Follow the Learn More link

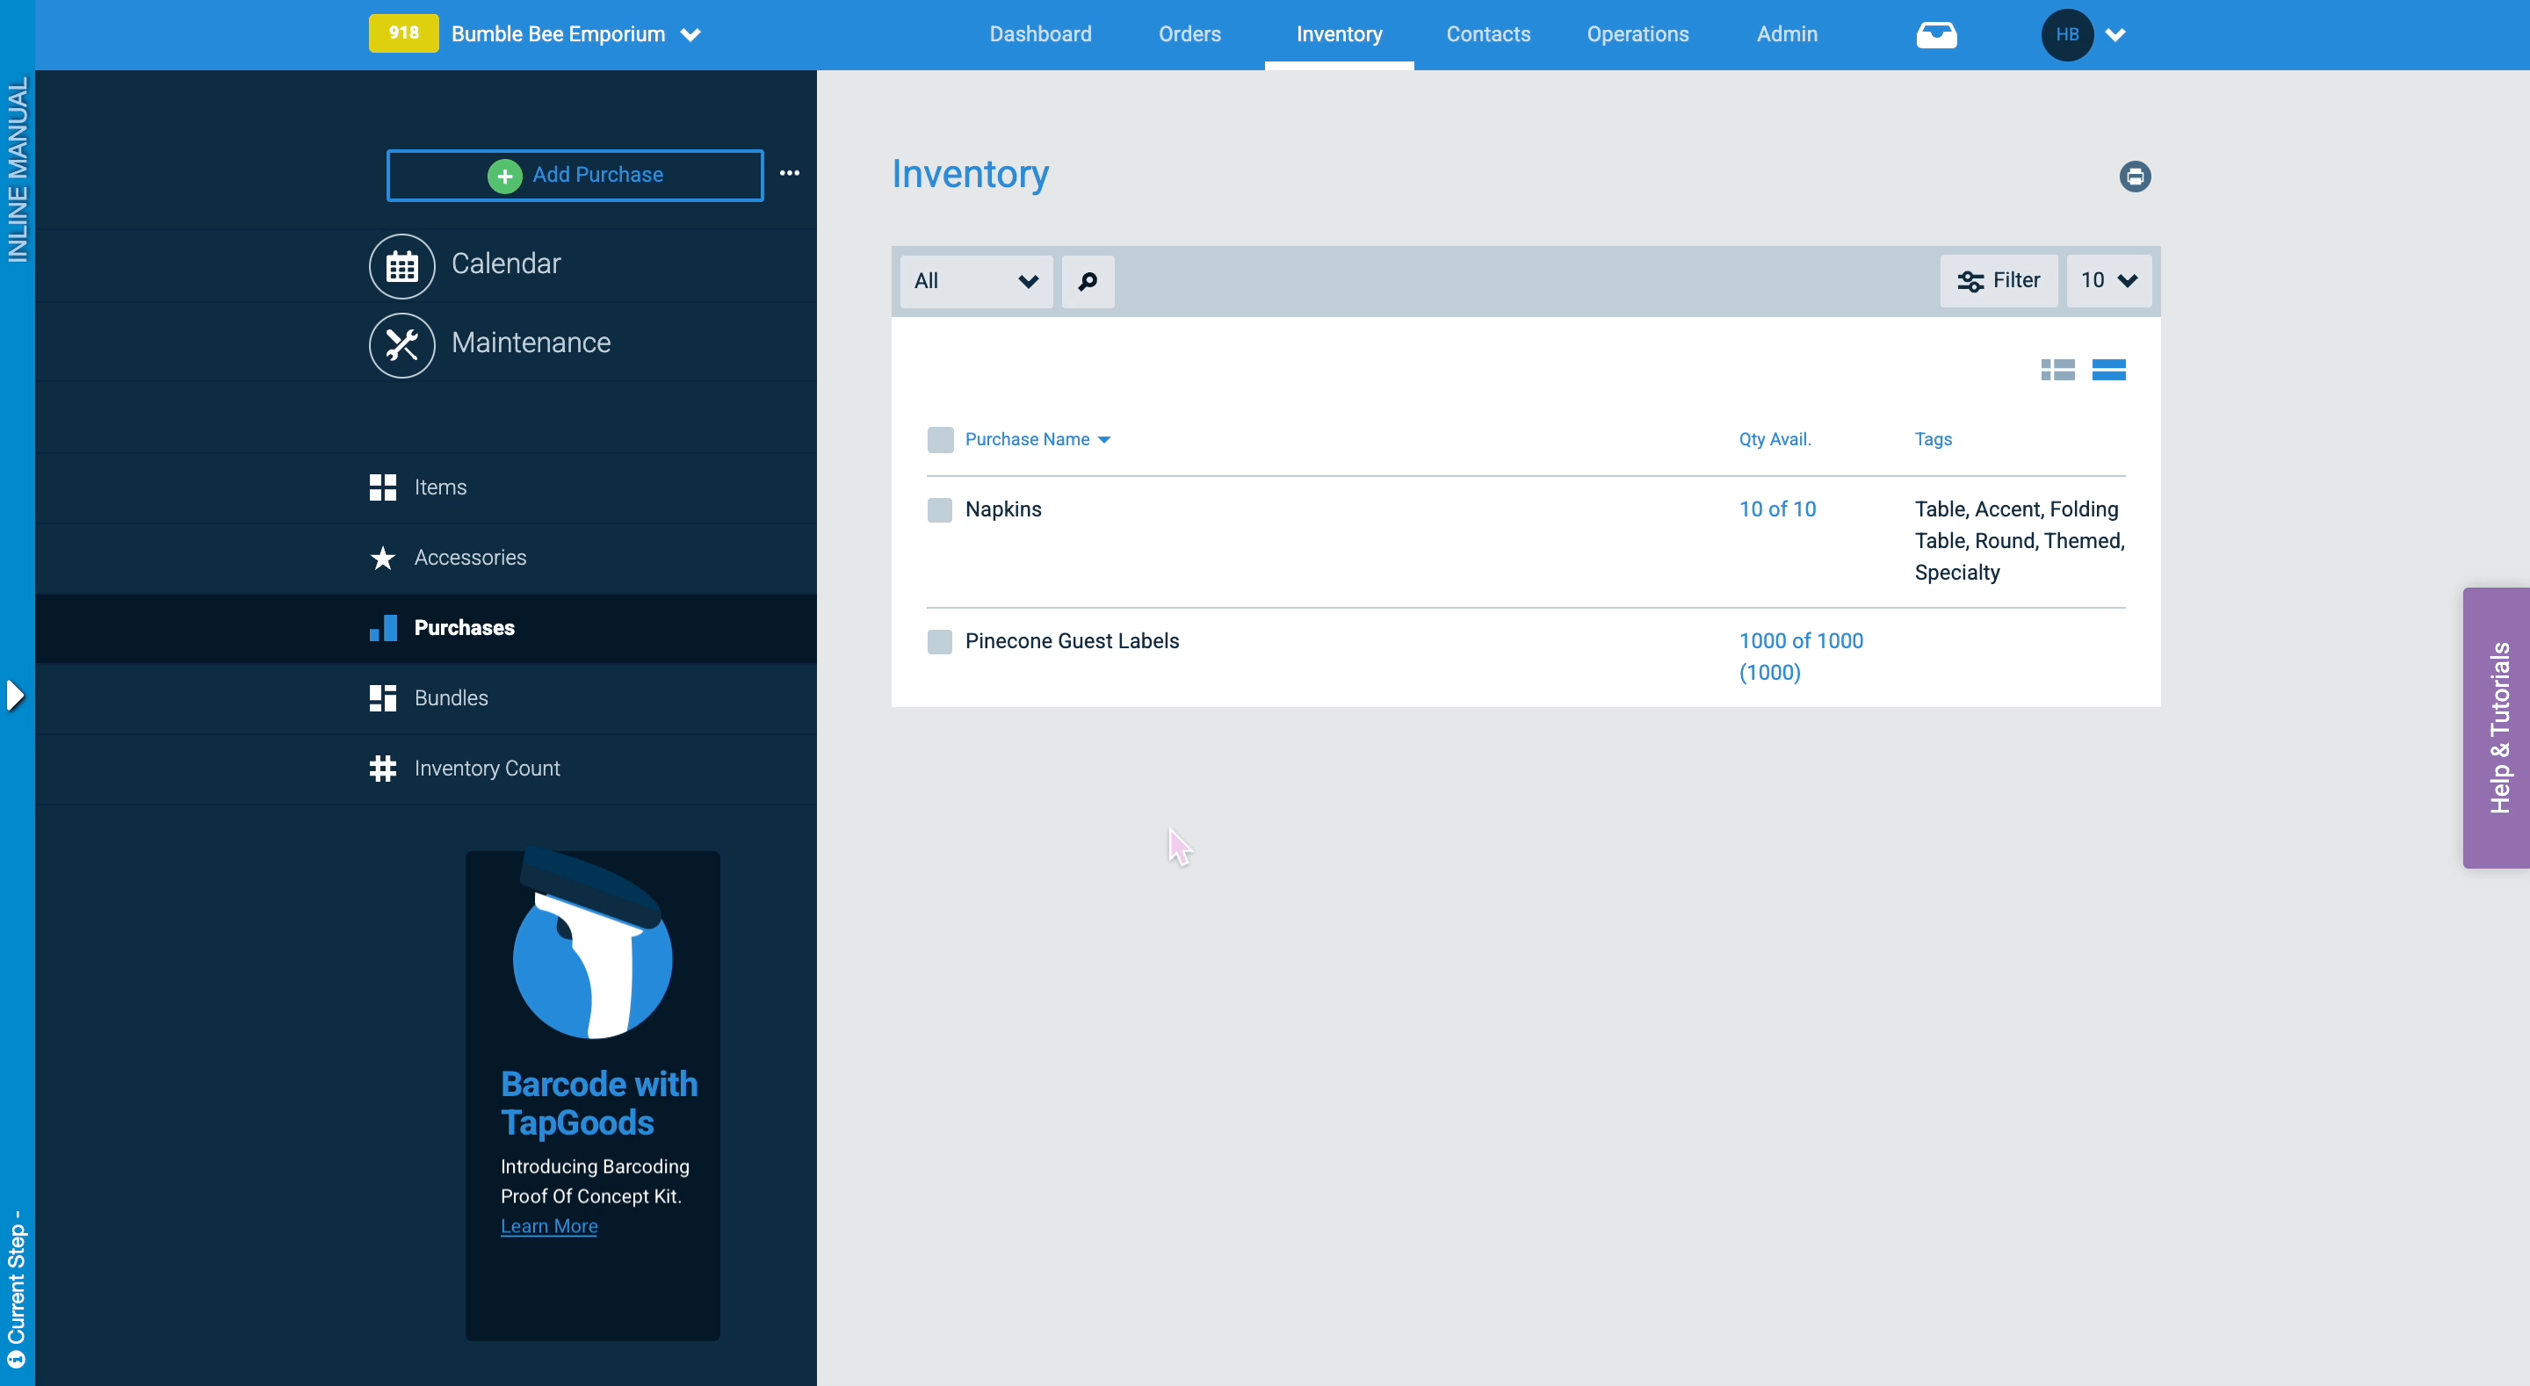point(549,1226)
